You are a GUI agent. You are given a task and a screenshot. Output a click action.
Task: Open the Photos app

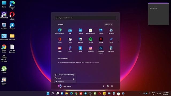click(101, 31)
